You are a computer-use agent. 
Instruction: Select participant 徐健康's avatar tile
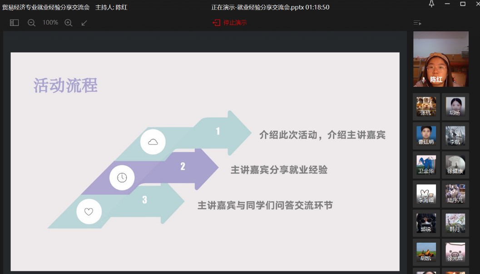coord(455,165)
